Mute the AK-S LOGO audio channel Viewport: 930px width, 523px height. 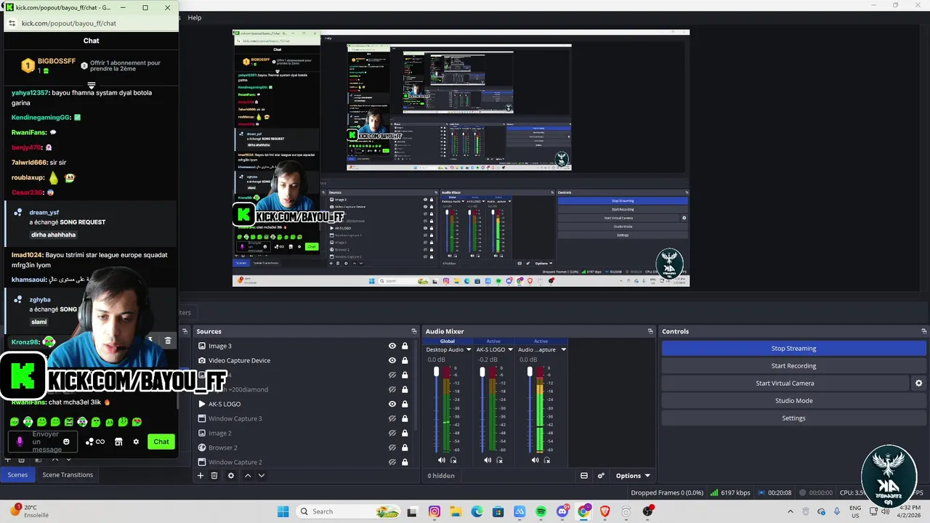click(x=488, y=460)
